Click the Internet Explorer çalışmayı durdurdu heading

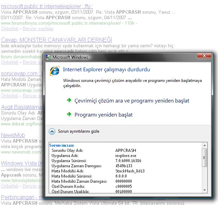[x=106, y=70]
